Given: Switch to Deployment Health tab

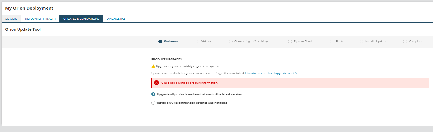Looking at the screenshot, I should pos(40,19).
